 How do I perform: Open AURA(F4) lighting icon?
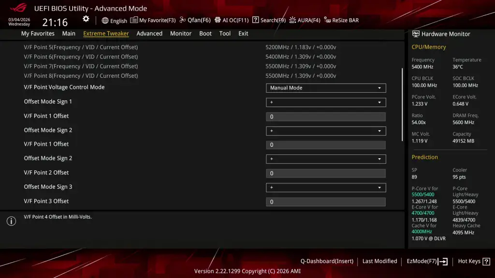(292, 20)
